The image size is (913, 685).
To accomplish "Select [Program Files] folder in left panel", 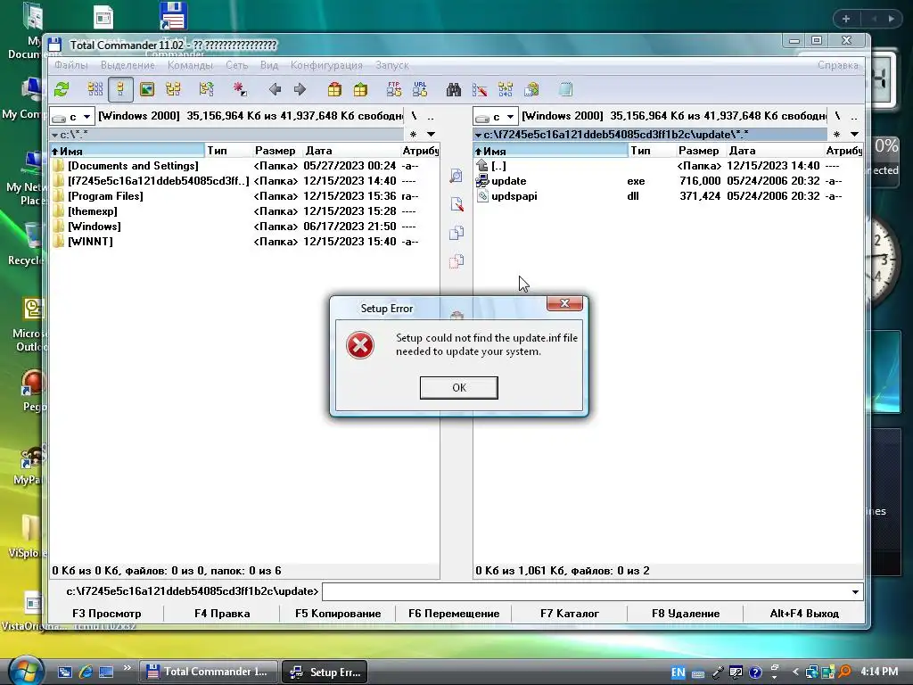I will pyautogui.click(x=244, y=196).
